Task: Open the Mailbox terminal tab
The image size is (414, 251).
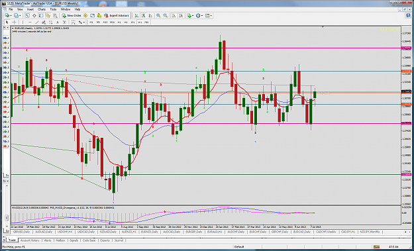Action: 60,240
